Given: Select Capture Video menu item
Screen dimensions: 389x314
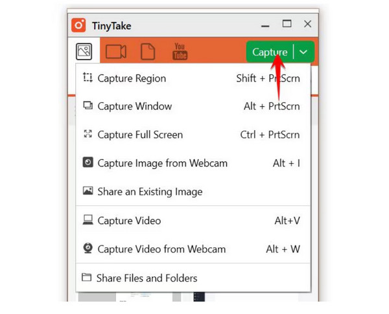Looking at the screenshot, I should click(193, 220).
